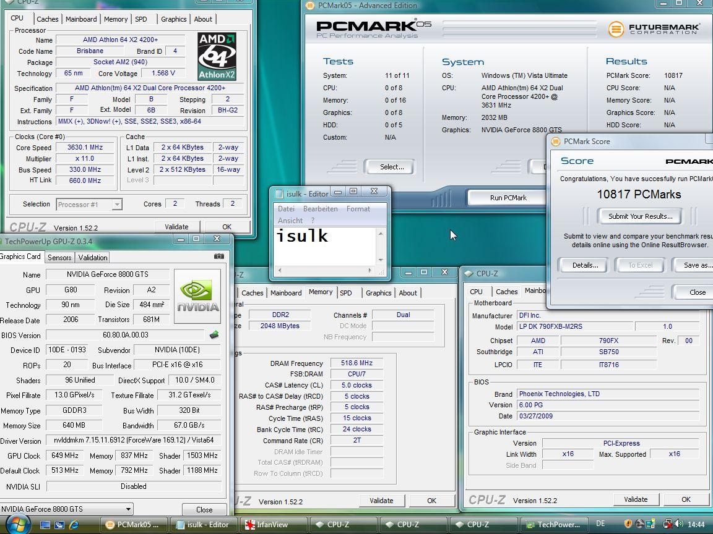
Task: Open the Format menu in isulk Editor
Action: coord(358,209)
